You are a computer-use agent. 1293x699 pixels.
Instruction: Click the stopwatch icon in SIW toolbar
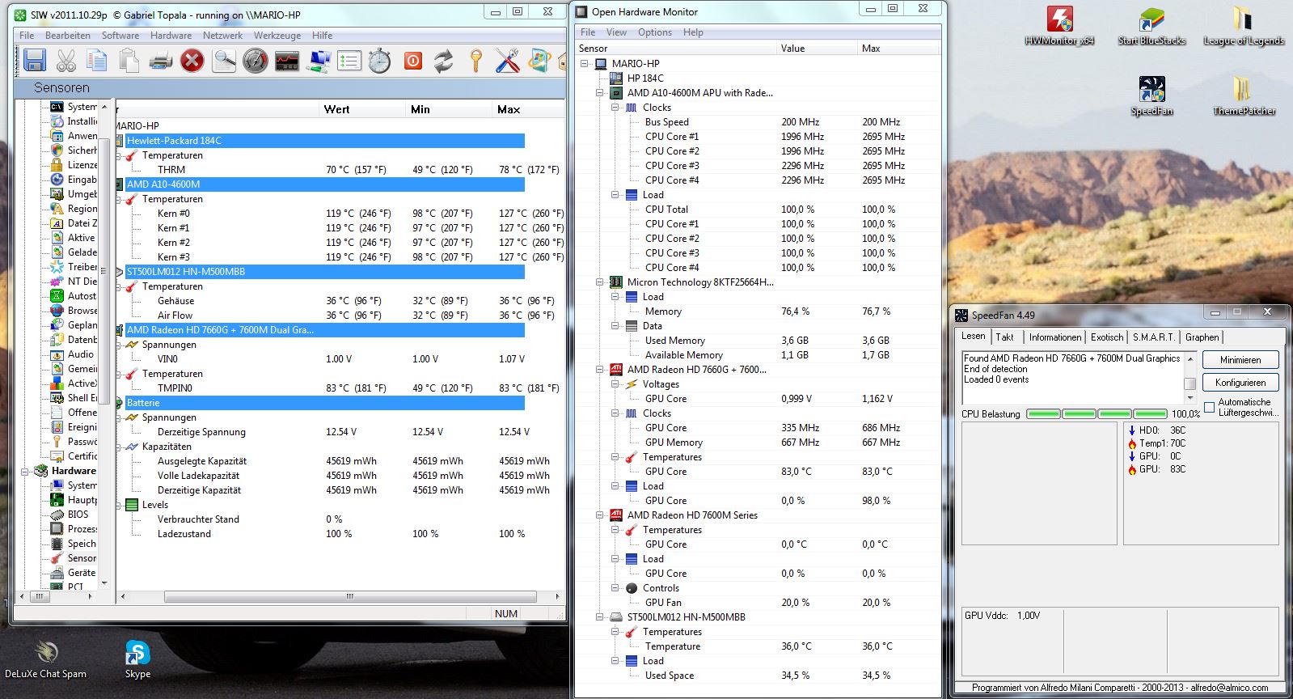[379, 60]
